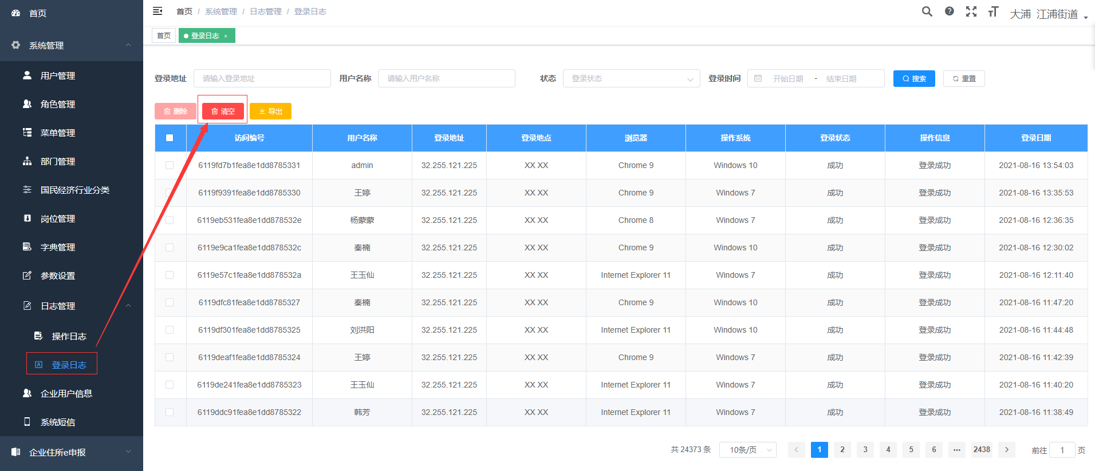Image resolution: width=1095 pixels, height=471 pixels.
Task: Click the 系统管理 gear icon
Action: tap(16, 45)
